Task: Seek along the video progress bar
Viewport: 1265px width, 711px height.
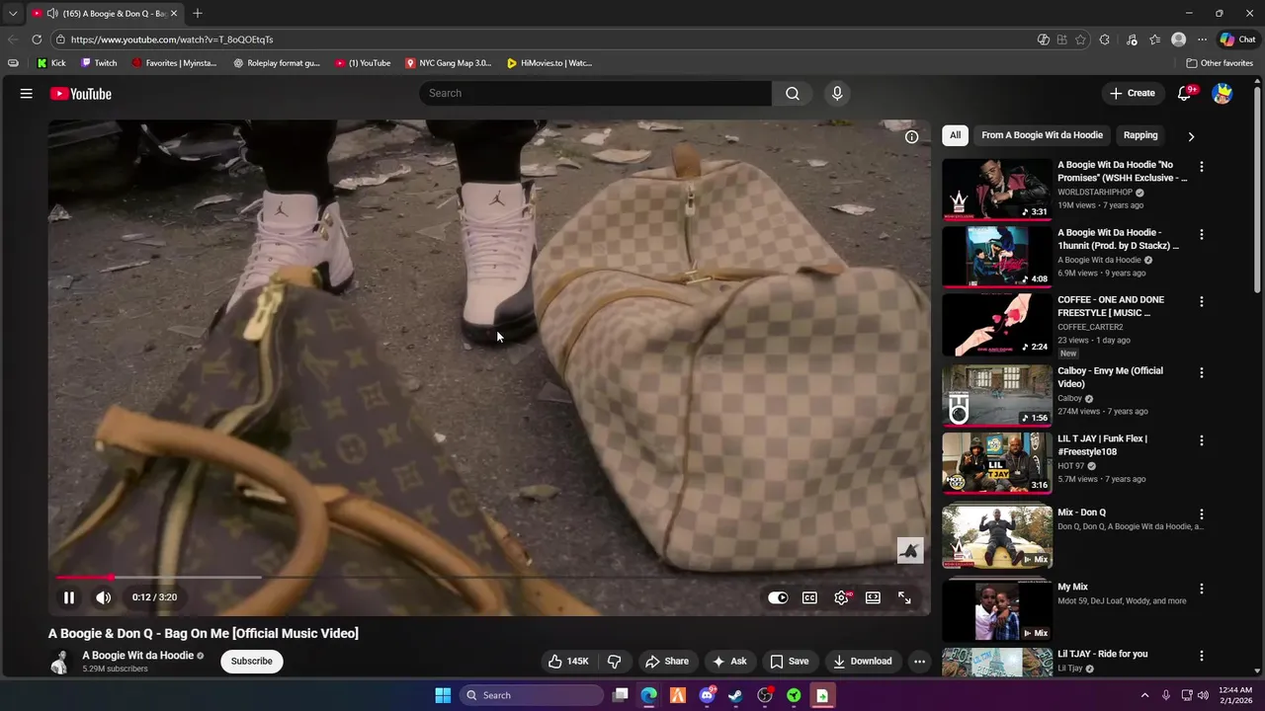Action: (x=489, y=578)
